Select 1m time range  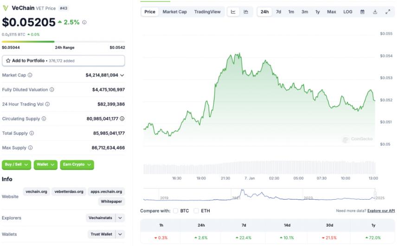click(x=291, y=12)
